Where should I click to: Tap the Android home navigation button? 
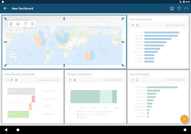click(x=18, y=130)
